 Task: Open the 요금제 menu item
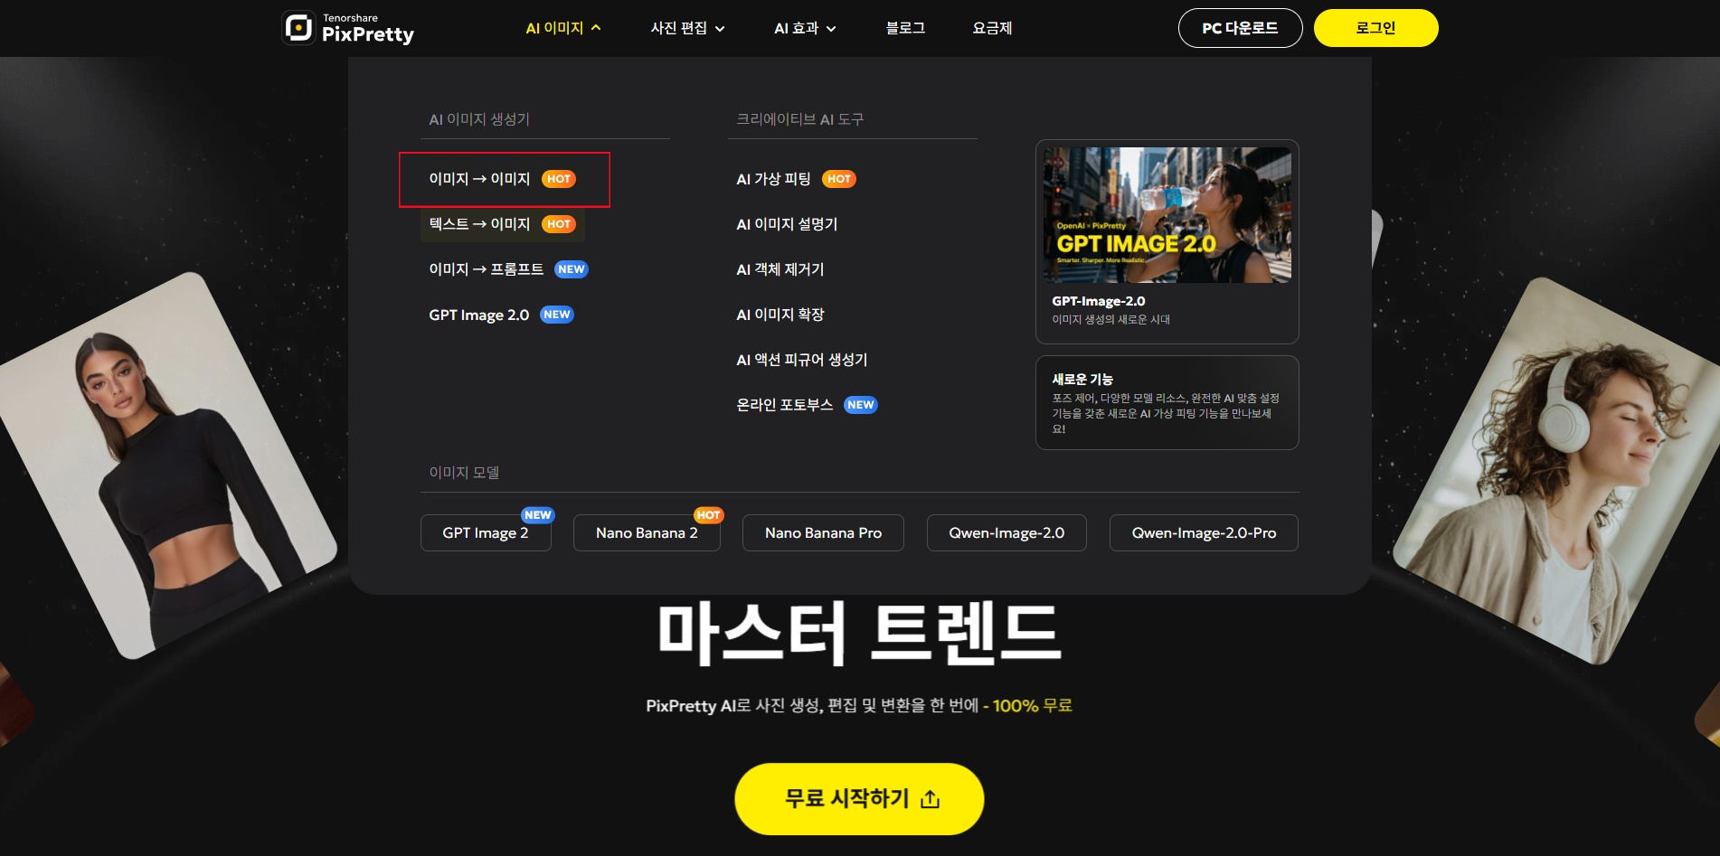(992, 28)
